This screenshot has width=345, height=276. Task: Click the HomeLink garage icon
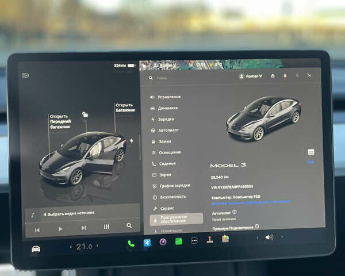coord(273,76)
